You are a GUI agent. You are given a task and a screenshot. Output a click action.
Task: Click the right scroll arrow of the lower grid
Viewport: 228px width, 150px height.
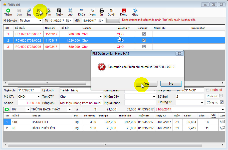(x=223, y=145)
